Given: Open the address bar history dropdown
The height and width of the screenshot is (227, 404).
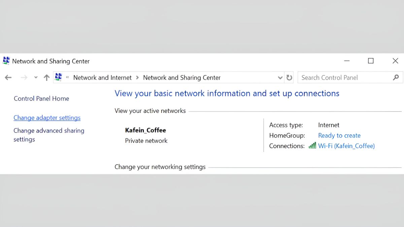Looking at the screenshot, I should [280, 78].
